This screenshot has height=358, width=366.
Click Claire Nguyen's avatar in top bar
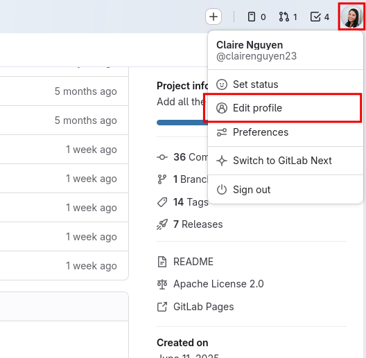point(351,17)
